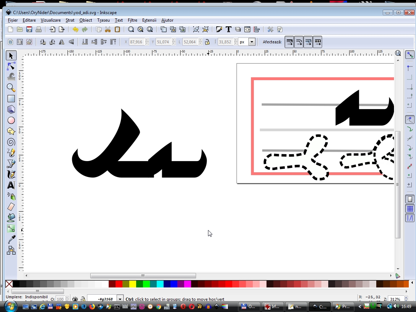Pick the Star polygon tool
The height and width of the screenshot is (312, 416).
(11, 131)
